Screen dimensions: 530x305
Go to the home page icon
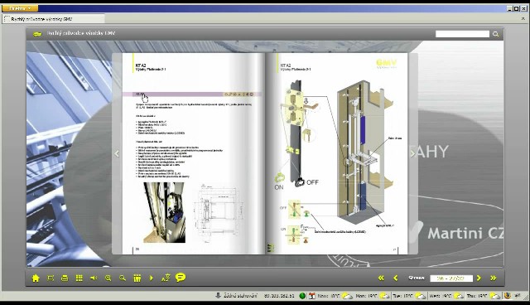click(x=36, y=278)
